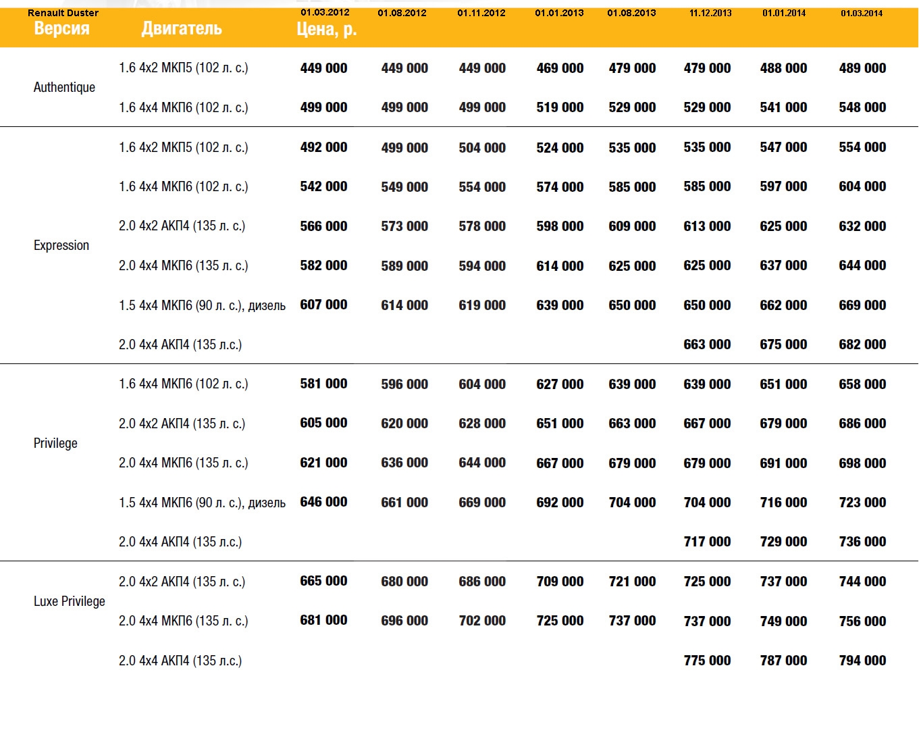919x743 pixels.
Task: Click the 582 000 price cell
Action: pos(323,265)
